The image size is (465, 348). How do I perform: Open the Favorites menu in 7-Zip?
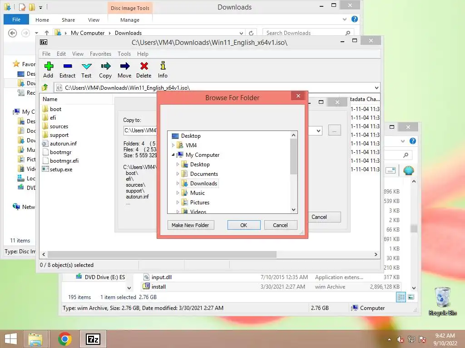pyautogui.click(x=100, y=54)
